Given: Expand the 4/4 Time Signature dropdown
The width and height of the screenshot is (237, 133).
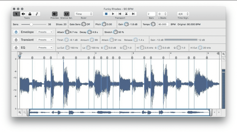Looking at the screenshot, I should coord(183,14).
